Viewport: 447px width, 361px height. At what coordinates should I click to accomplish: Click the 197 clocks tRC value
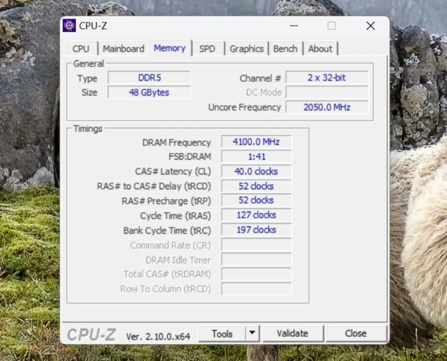coord(256,230)
